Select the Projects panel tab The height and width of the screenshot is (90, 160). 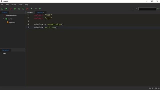pos(4,12)
